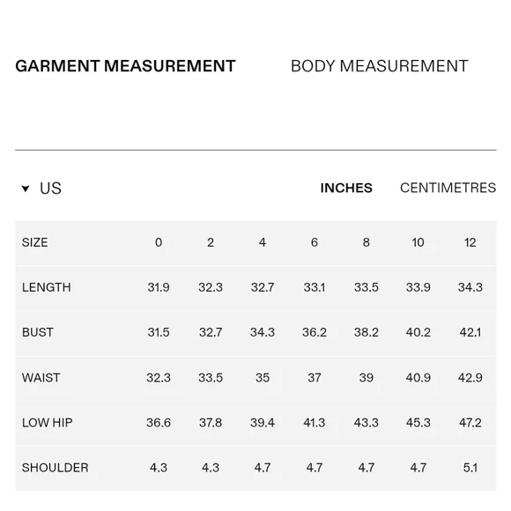The width and height of the screenshot is (511, 511).
Task: Select low hip value 47.2
Action: click(470, 423)
